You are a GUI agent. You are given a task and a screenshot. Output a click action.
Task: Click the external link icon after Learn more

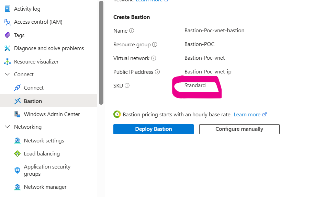[x=265, y=115]
